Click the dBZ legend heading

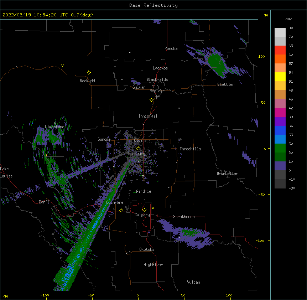pyautogui.click(x=288, y=19)
